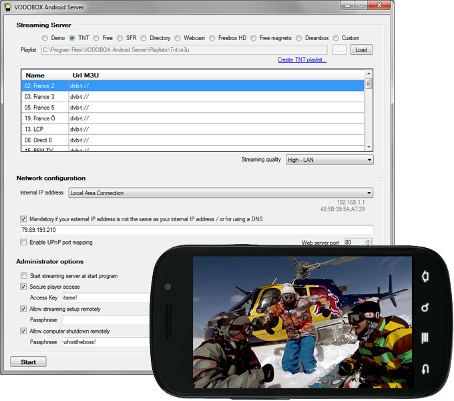Tap the phone's back button icon

coord(425,369)
